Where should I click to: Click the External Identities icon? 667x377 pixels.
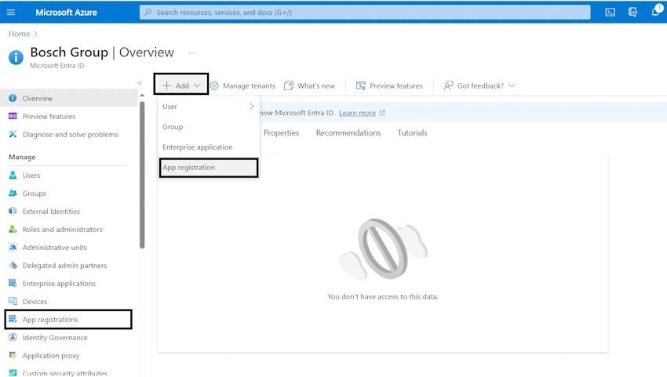click(13, 212)
